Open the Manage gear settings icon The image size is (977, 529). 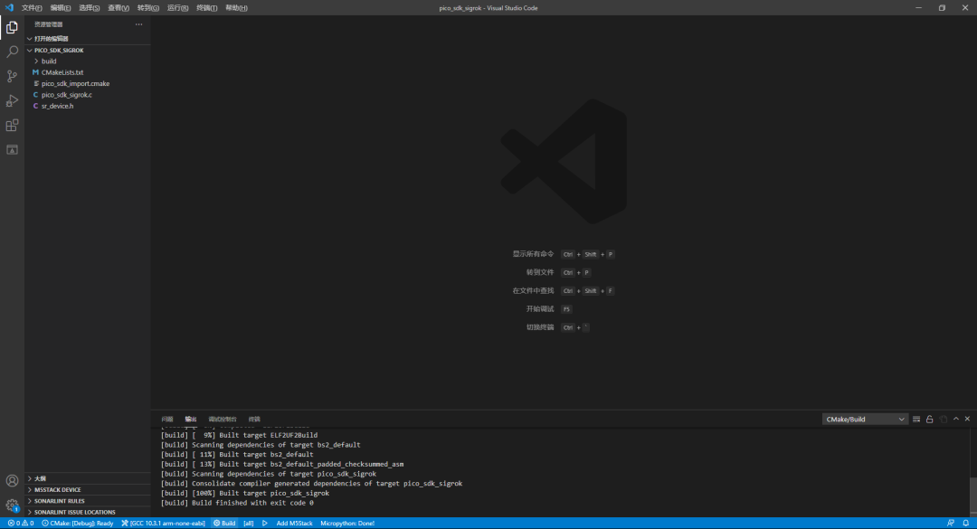click(12, 505)
